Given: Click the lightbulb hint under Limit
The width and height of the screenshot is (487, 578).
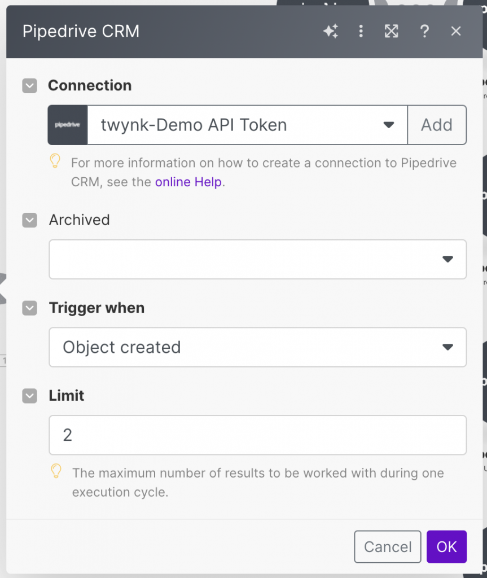Looking at the screenshot, I should (56, 471).
